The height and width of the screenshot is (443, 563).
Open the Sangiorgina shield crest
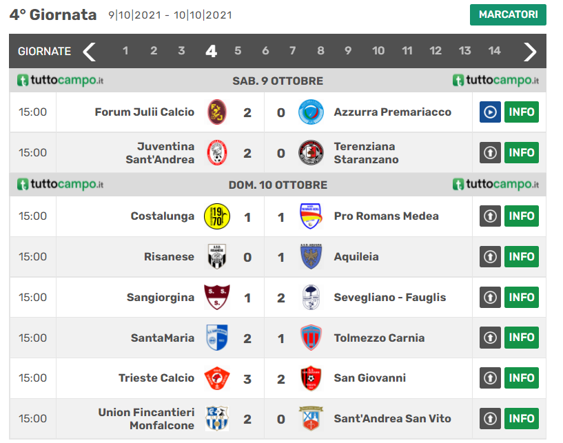click(x=217, y=297)
